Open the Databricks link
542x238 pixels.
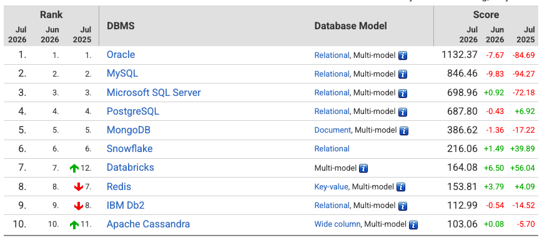131,168
